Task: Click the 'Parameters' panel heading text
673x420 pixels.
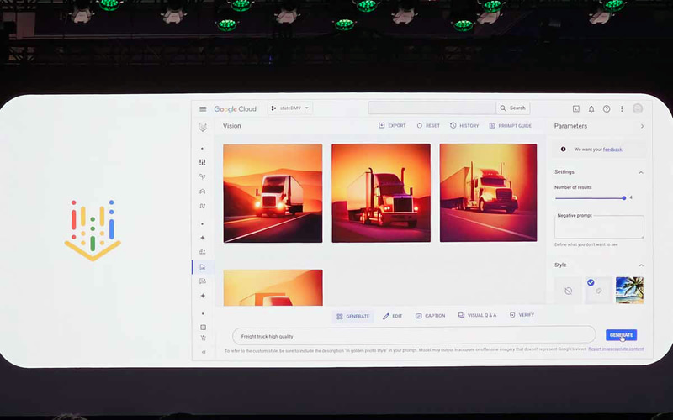Action: tap(570, 126)
